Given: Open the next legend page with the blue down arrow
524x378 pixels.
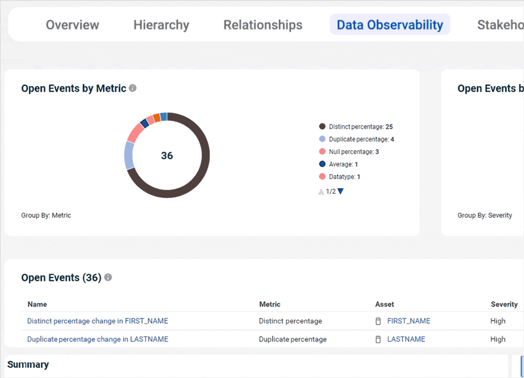Looking at the screenshot, I should [x=340, y=191].
